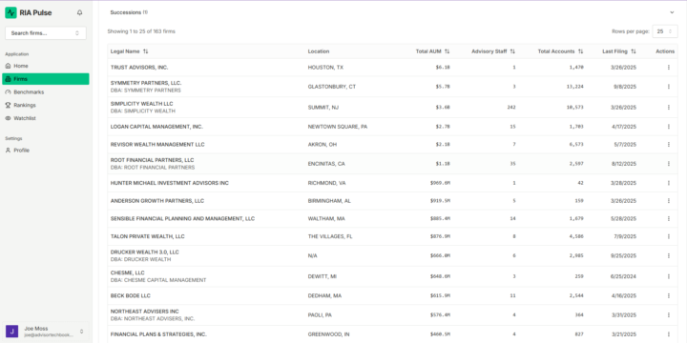
Task: Open actions menu for Simplicity Wealth LLC
Action: [669, 107]
